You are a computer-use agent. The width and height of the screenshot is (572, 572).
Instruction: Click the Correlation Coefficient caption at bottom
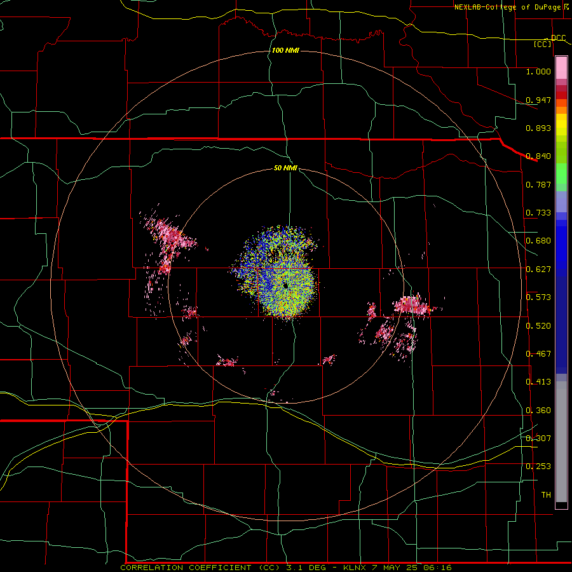tap(286, 568)
